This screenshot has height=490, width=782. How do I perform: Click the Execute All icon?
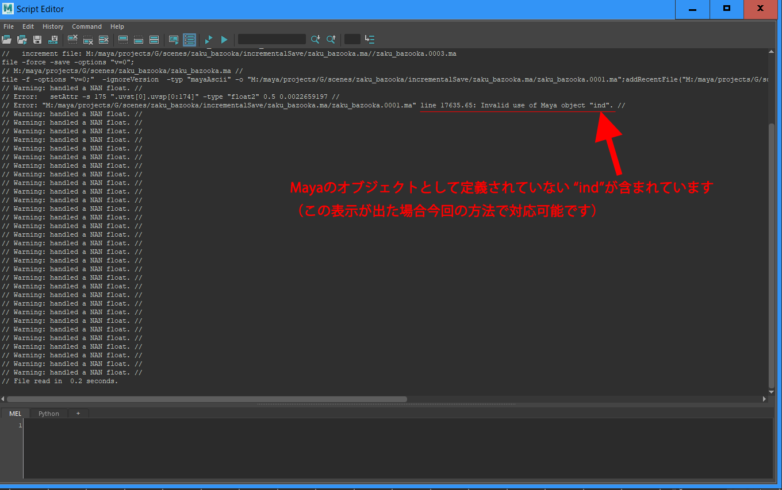click(x=209, y=40)
